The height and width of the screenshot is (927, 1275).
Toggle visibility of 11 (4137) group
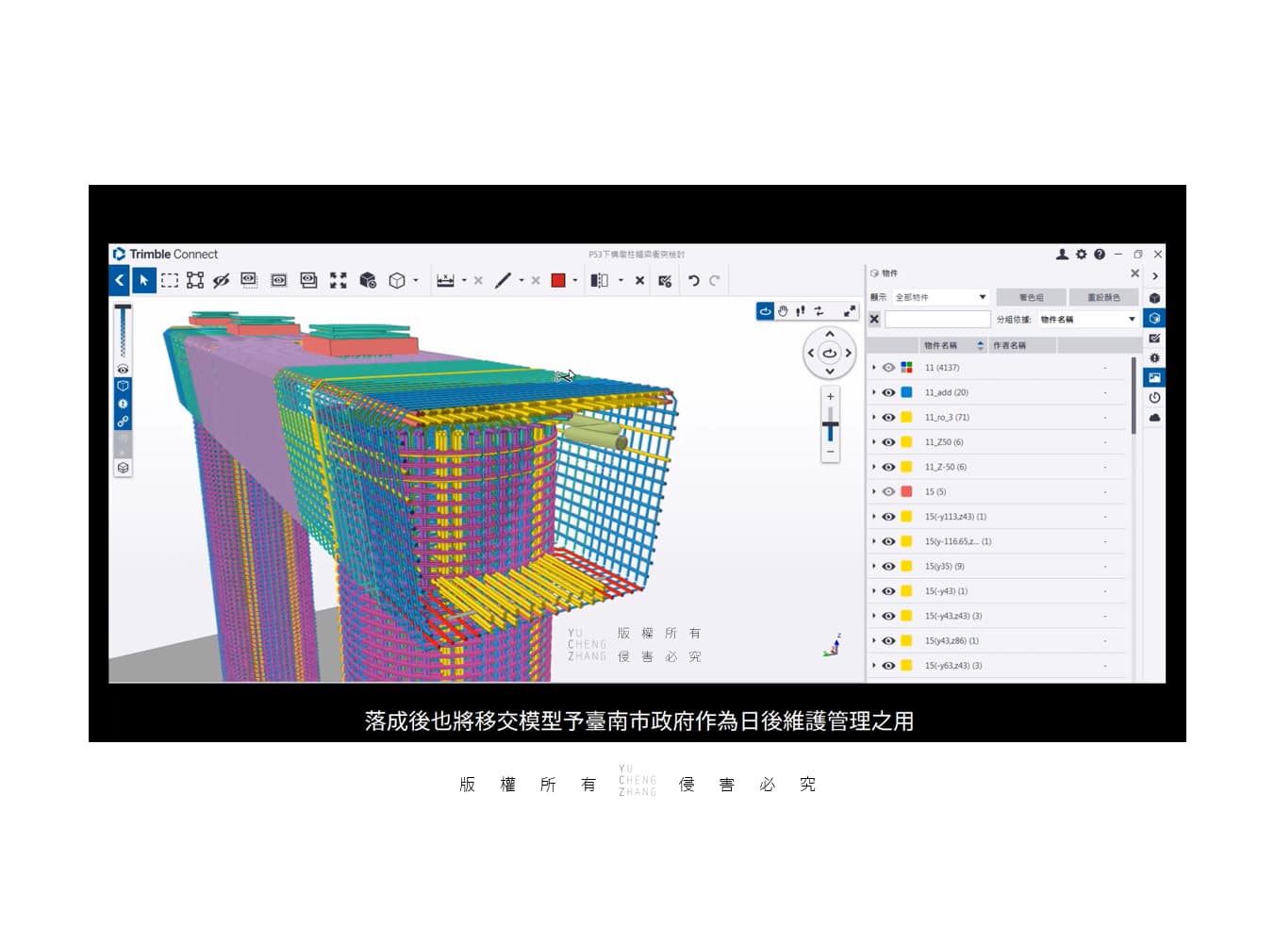click(x=888, y=368)
